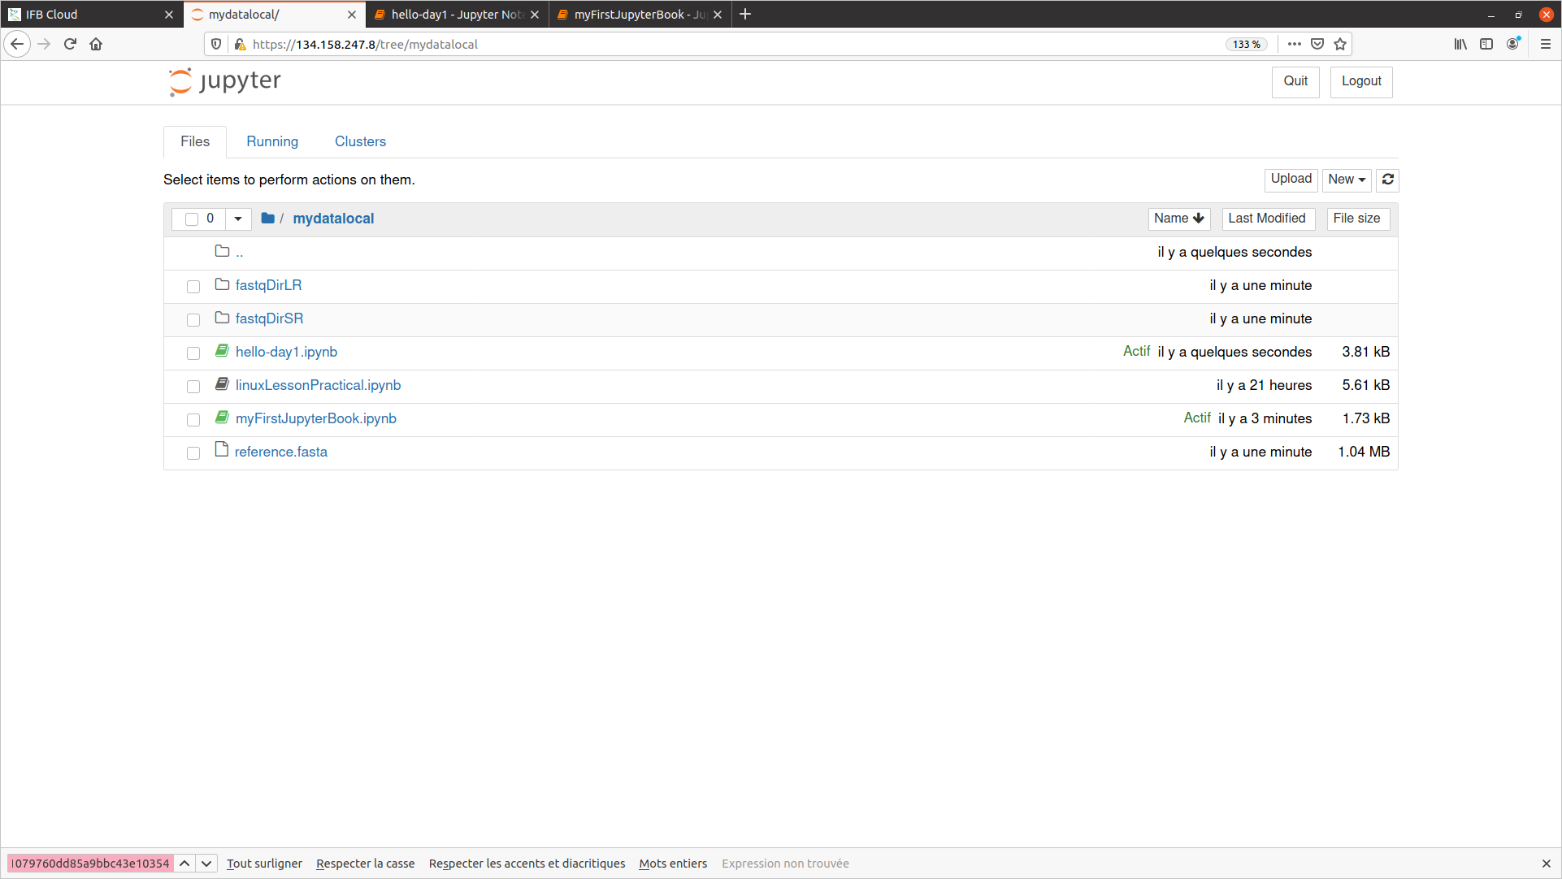Toggle the select-all checkbox
Viewport: 1562px width, 879px height.
point(192,219)
